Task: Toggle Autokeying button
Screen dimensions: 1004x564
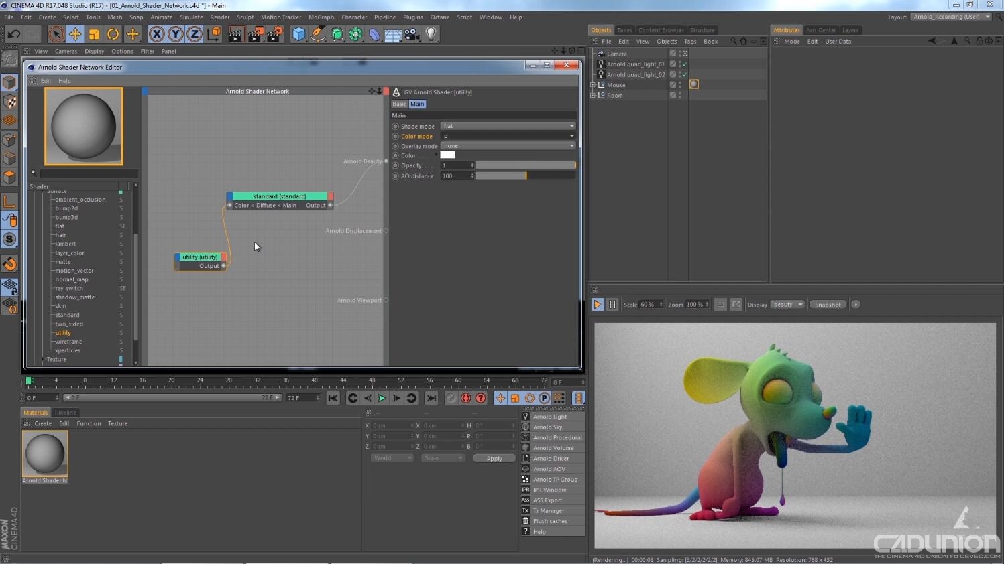Action: click(466, 399)
